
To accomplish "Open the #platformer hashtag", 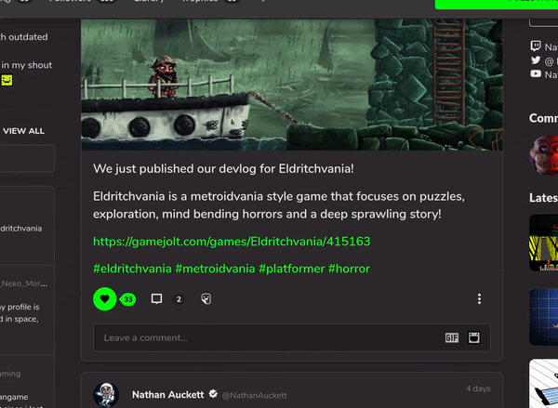I will tap(292, 269).
